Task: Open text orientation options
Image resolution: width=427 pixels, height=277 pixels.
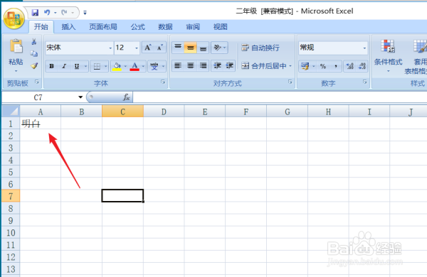Action: click(219, 48)
